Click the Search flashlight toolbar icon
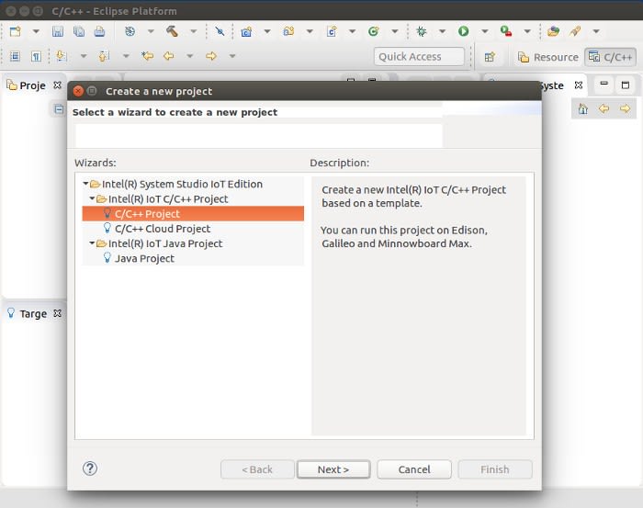This screenshot has height=508, width=643. tap(575, 31)
